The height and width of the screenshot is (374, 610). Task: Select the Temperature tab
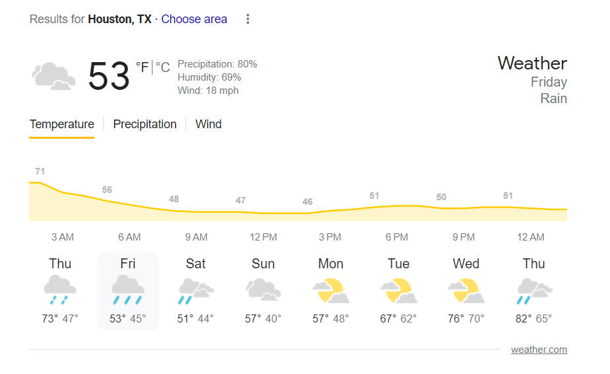coord(62,124)
